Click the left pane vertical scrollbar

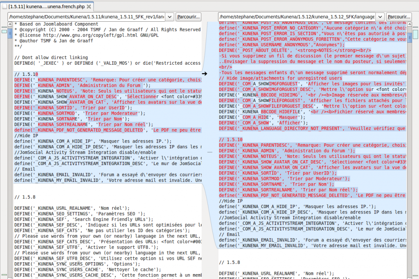(x=11, y=123)
